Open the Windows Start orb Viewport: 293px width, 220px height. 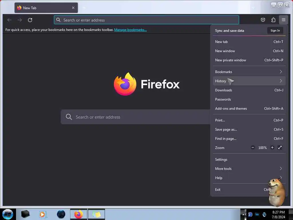tap(8, 214)
